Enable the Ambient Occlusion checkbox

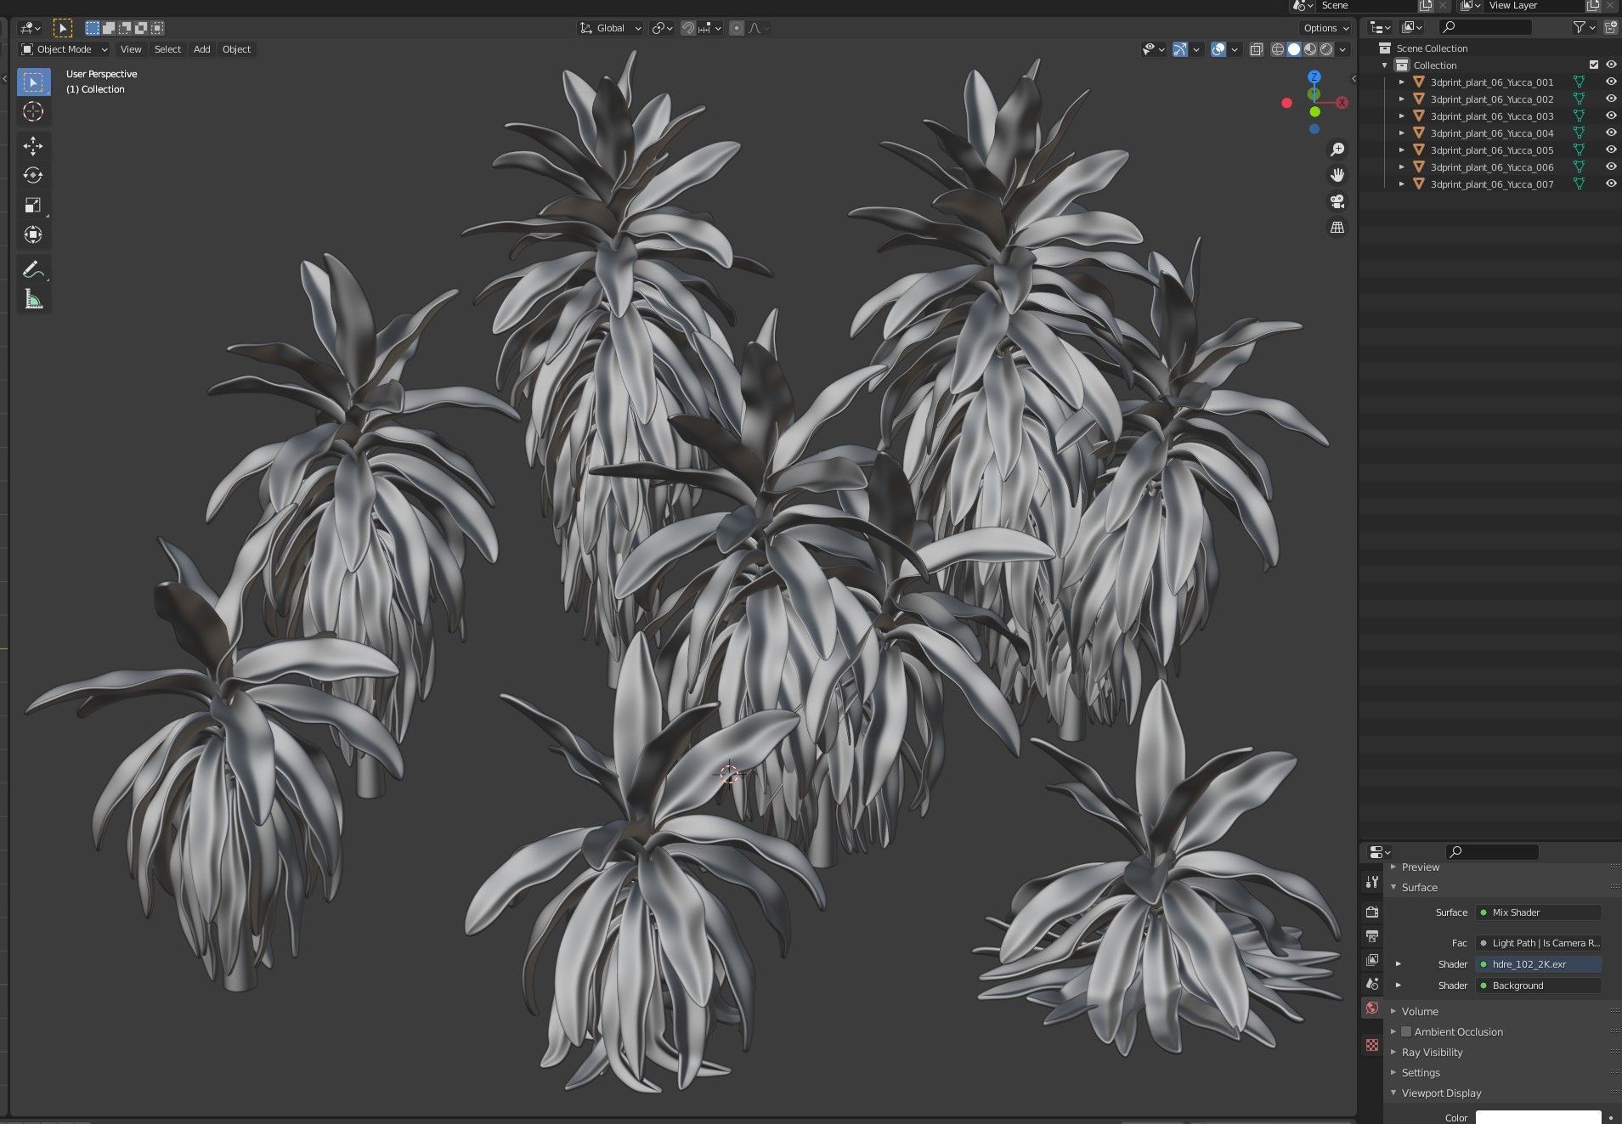click(1406, 1032)
